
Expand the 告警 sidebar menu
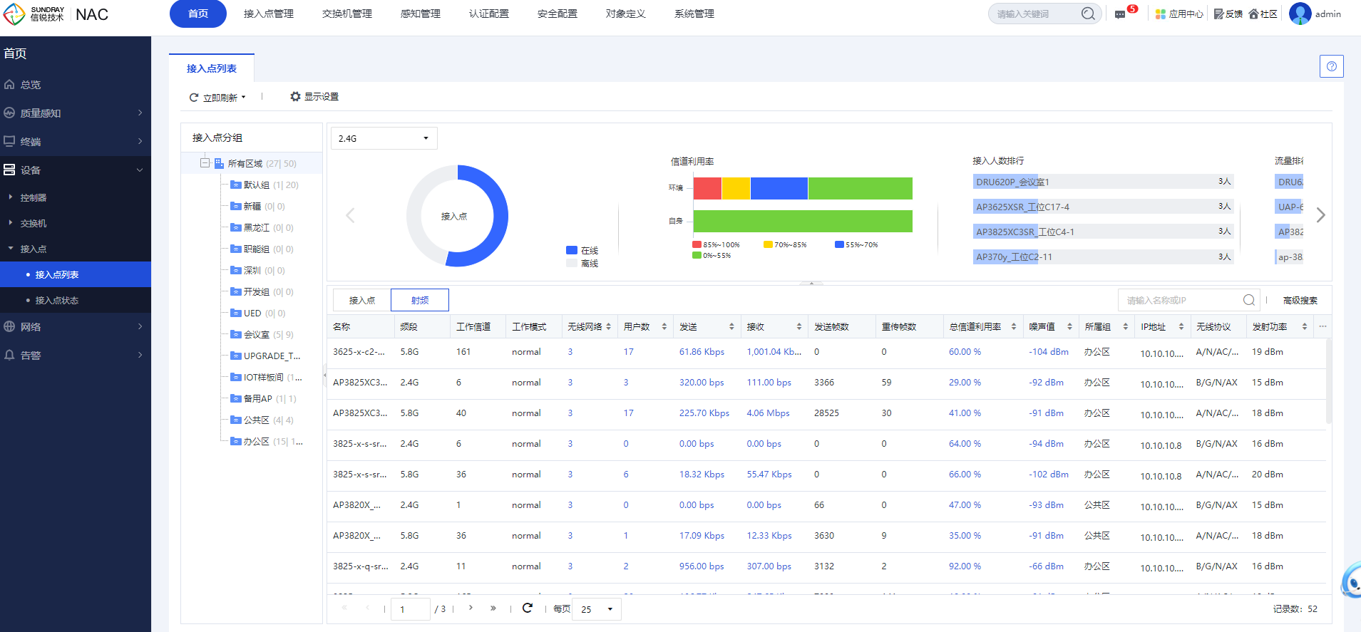(76, 356)
